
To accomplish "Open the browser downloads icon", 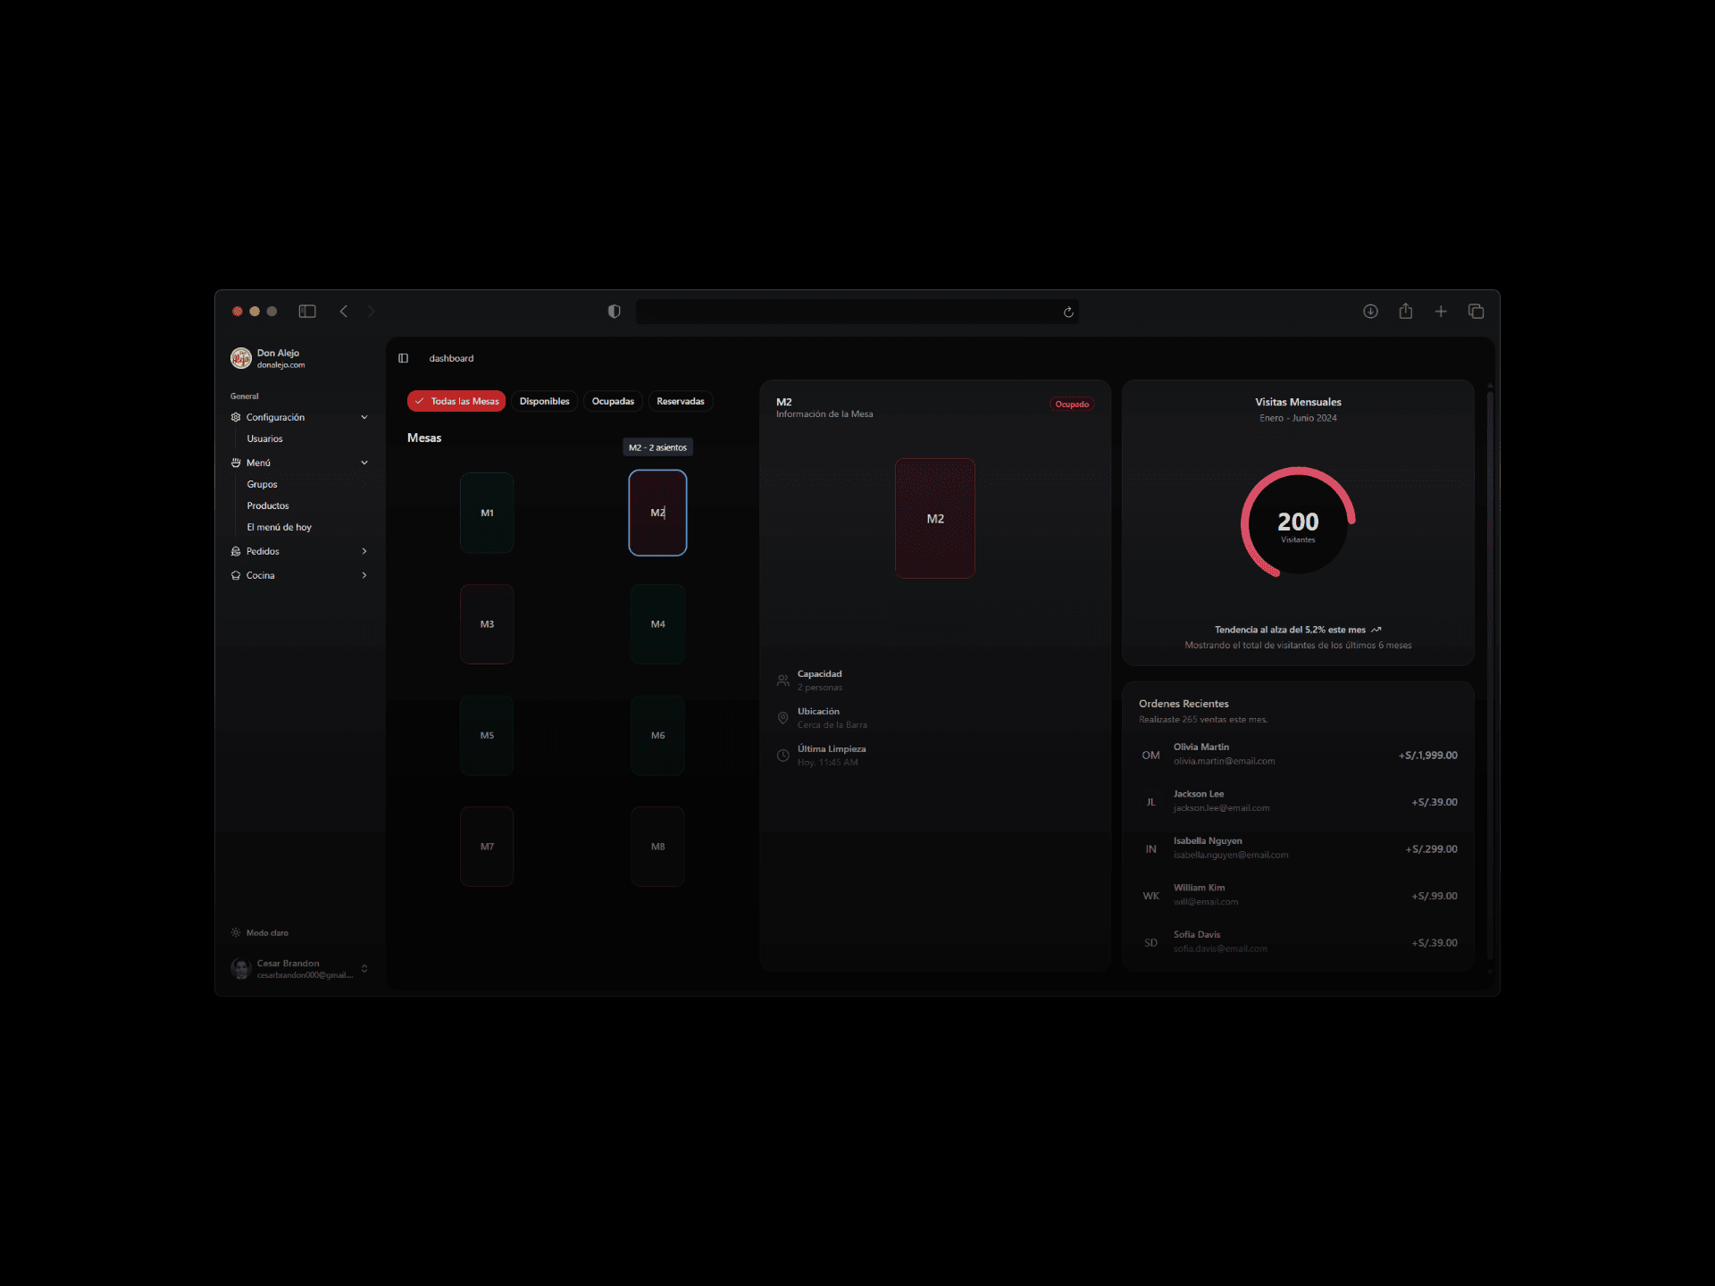I will point(1370,312).
